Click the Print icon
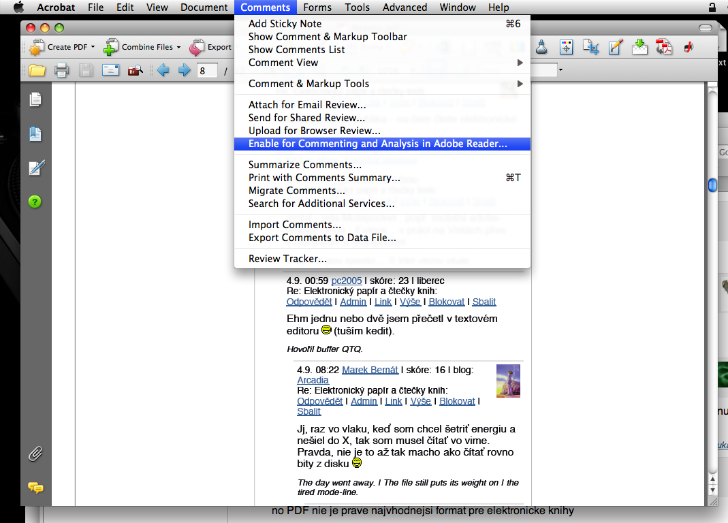728x523 pixels. click(61, 71)
